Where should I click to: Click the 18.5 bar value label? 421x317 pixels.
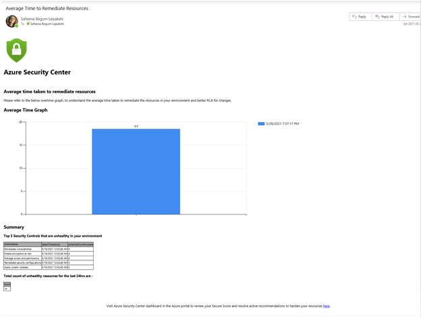click(x=136, y=126)
